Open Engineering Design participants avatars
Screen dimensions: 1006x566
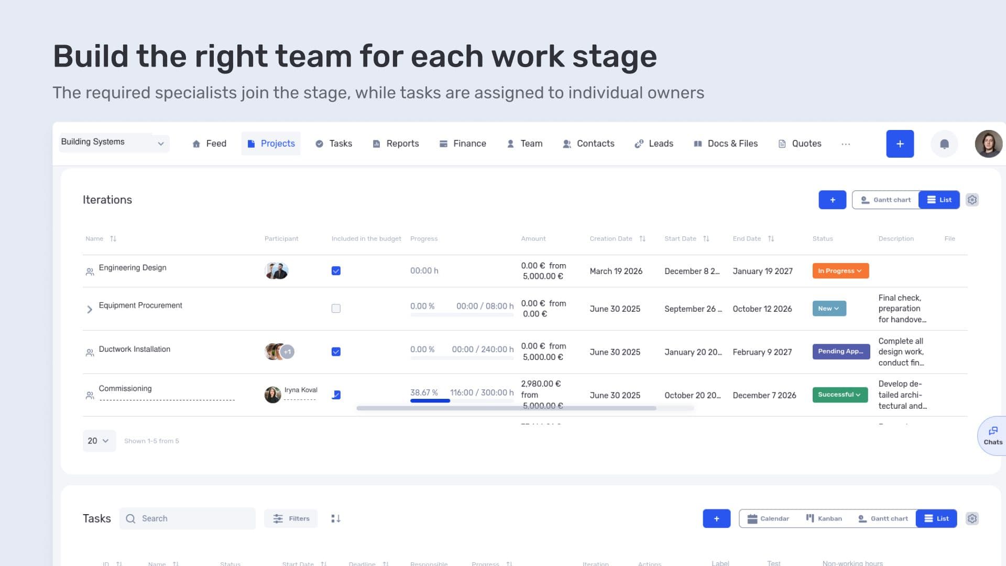(x=277, y=270)
